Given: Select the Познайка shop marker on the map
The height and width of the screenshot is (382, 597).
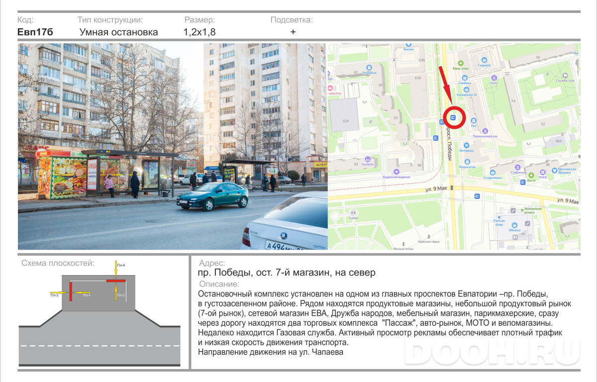Looking at the screenshot, I should pos(369,67).
